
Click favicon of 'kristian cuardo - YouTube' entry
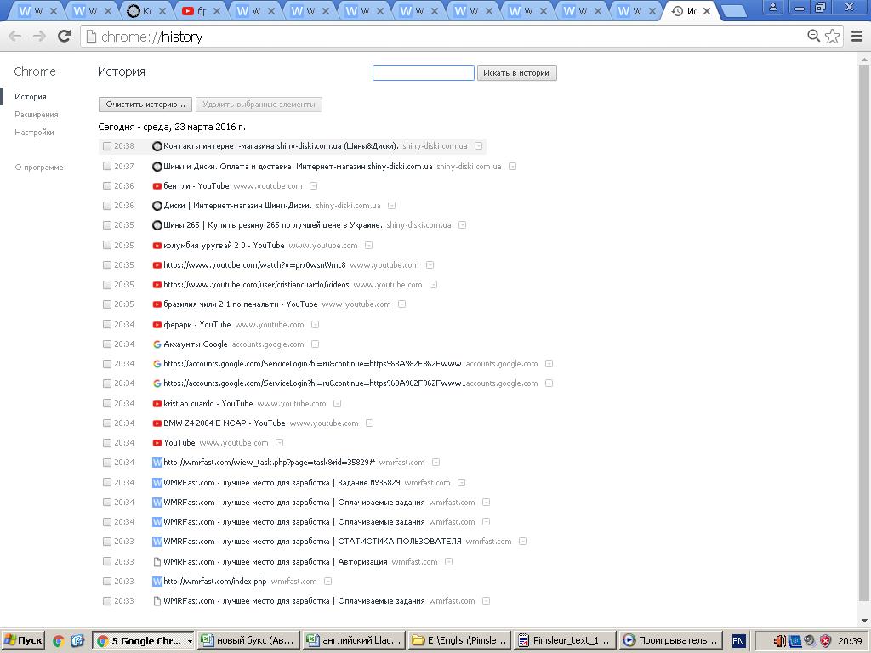pos(157,404)
